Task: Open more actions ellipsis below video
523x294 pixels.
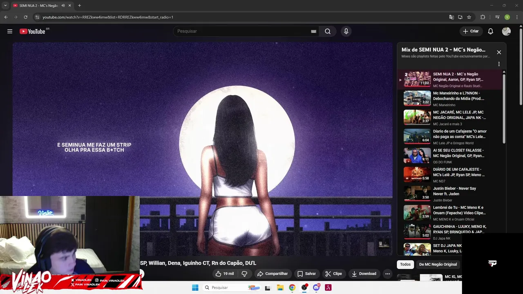Action: point(387,274)
